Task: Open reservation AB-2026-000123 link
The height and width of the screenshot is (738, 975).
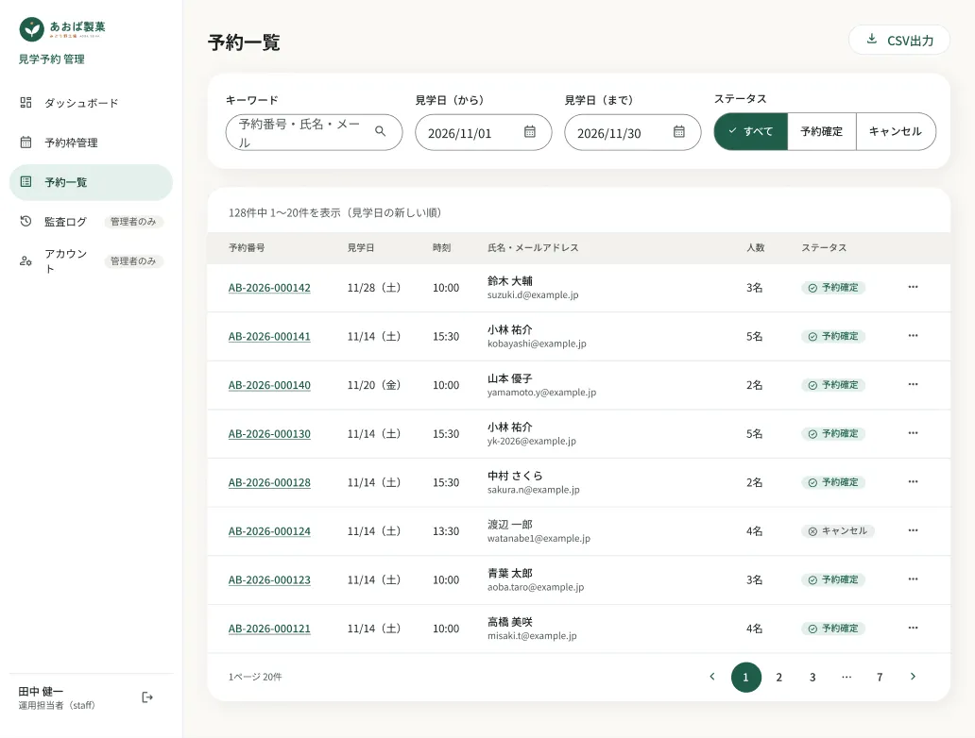Action: point(269,579)
